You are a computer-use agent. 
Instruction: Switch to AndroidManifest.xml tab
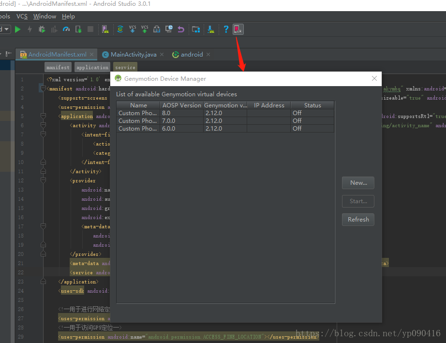coord(57,54)
